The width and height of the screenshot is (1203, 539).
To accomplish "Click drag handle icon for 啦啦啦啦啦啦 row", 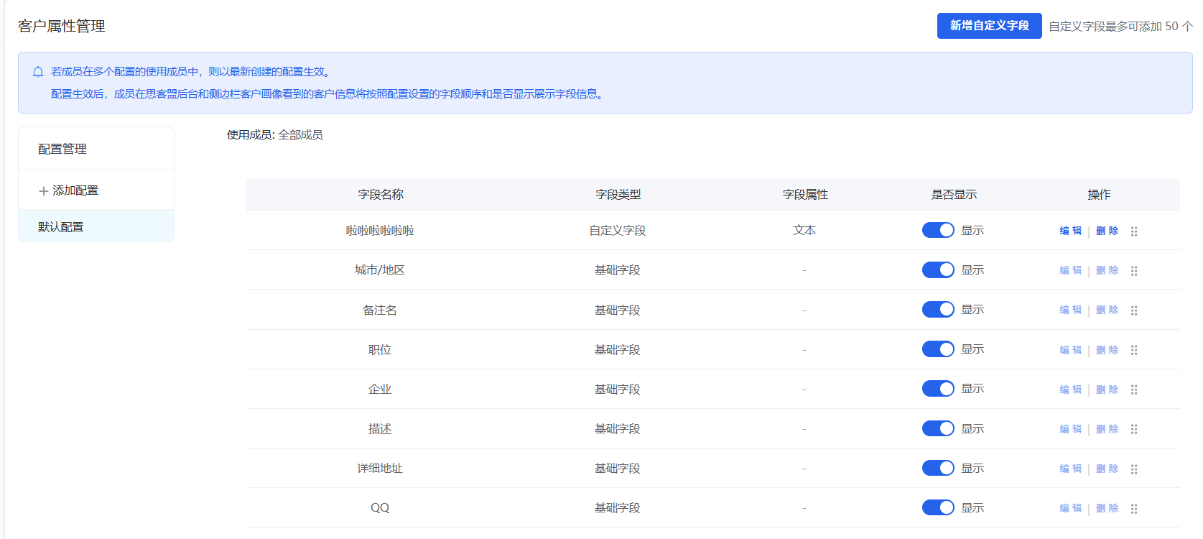I will (x=1134, y=231).
